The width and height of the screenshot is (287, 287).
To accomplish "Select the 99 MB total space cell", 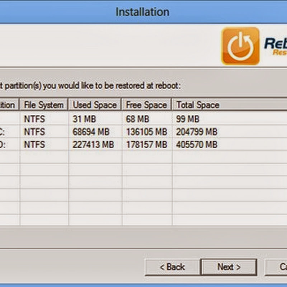I will coord(188,119).
